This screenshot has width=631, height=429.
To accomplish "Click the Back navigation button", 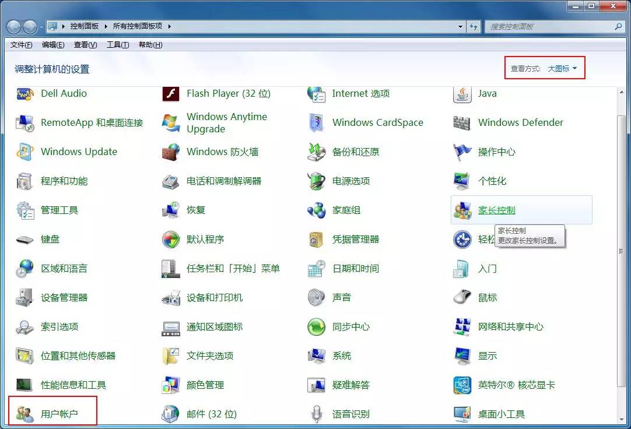I will pos(13,27).
